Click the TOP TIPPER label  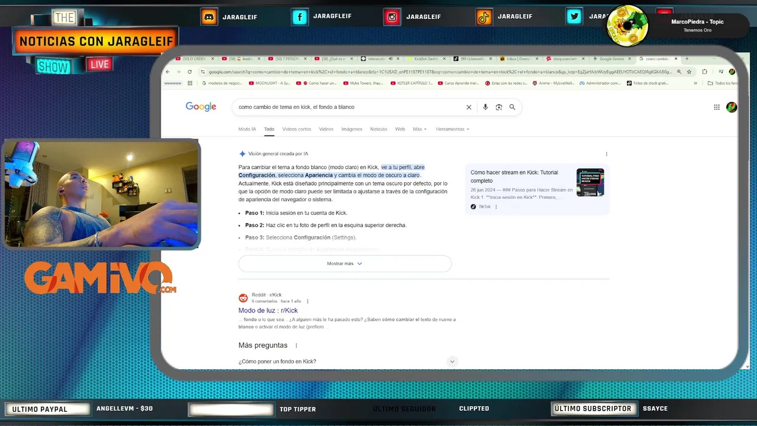pyautogui.click(x=297, y=409)
